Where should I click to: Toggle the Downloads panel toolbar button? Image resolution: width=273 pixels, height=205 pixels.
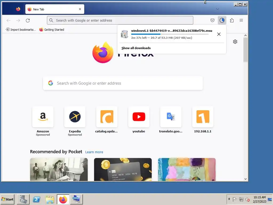point(222,20)
